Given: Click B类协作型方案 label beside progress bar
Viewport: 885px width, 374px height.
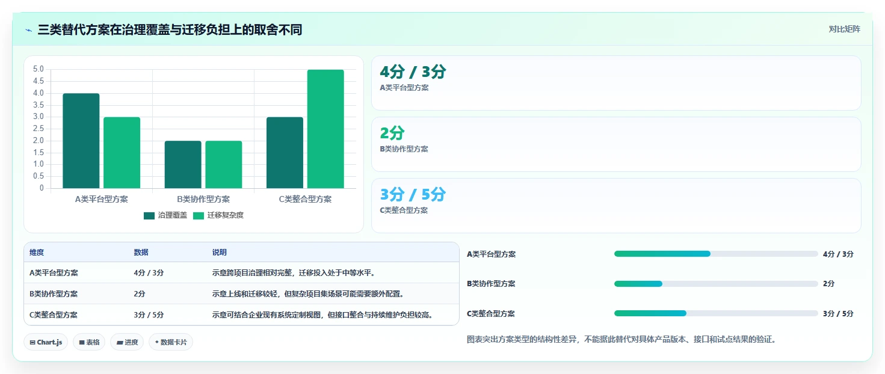Looking at the screenshot, I should pos(492,284).
